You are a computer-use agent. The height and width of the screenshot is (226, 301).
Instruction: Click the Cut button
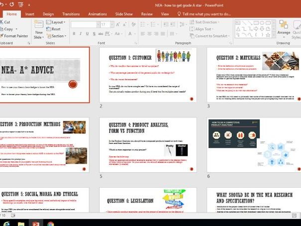[x=6, y=22]
